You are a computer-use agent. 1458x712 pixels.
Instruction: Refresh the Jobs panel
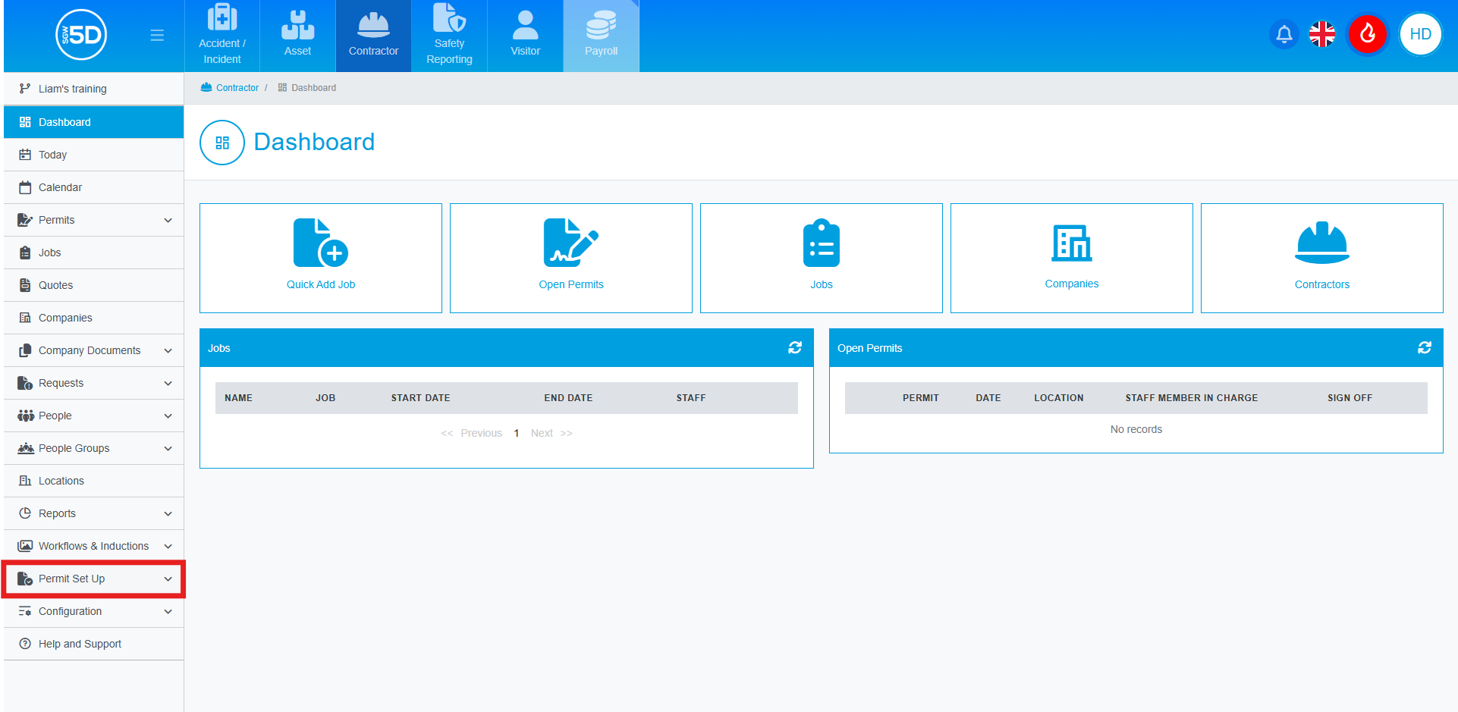click(794, 348)
